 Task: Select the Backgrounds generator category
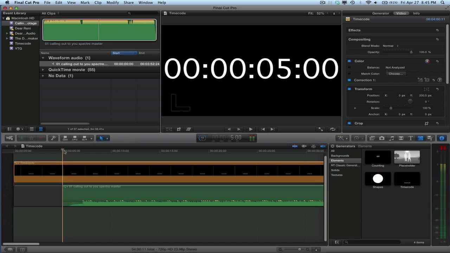click(340, 156)
